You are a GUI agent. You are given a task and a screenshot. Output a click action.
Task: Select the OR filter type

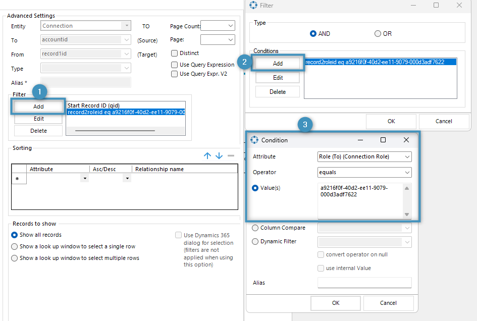coord(378,34)
